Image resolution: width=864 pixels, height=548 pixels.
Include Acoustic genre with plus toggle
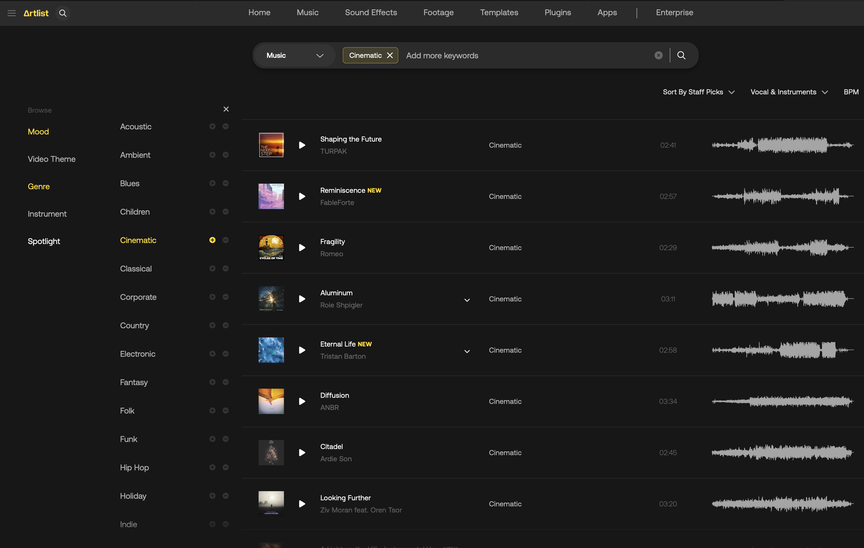[x=212, y=126]
